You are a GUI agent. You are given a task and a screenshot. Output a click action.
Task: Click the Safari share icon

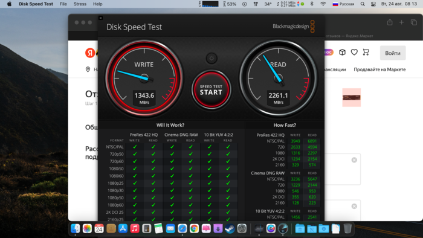click(390, 22)
